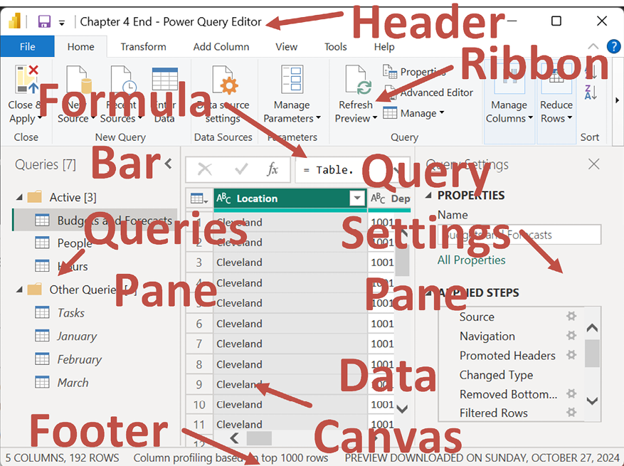Click the Close & Apply icon

[26, 80]
